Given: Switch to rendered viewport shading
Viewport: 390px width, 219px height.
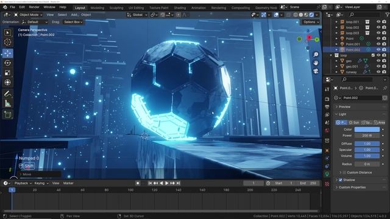Looking at the screenshot, I should pyautogui.click(x=311, y=15).
